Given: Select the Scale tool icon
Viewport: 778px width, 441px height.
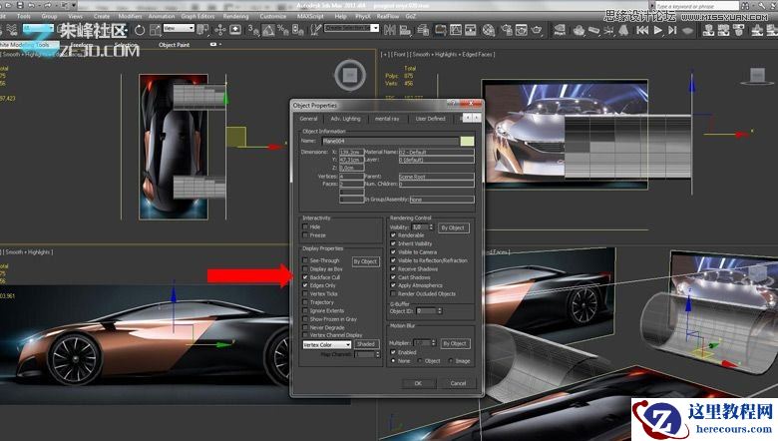Looking at the screenshot, I should point(156,30).
